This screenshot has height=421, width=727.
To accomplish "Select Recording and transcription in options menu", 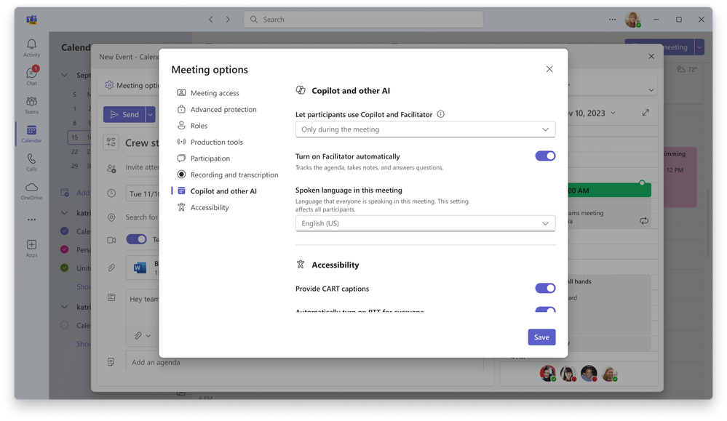I will tap(234, 175).
